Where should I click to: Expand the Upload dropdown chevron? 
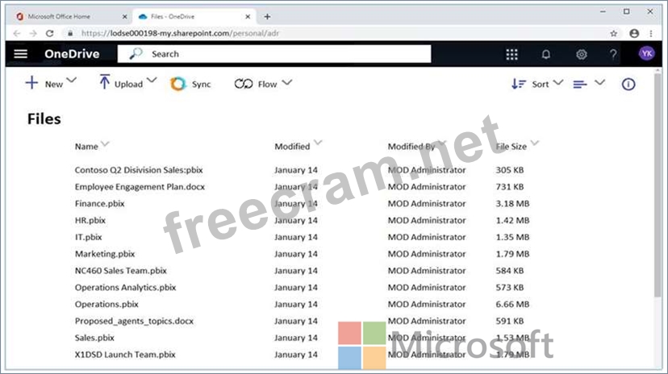click(152, 80)
